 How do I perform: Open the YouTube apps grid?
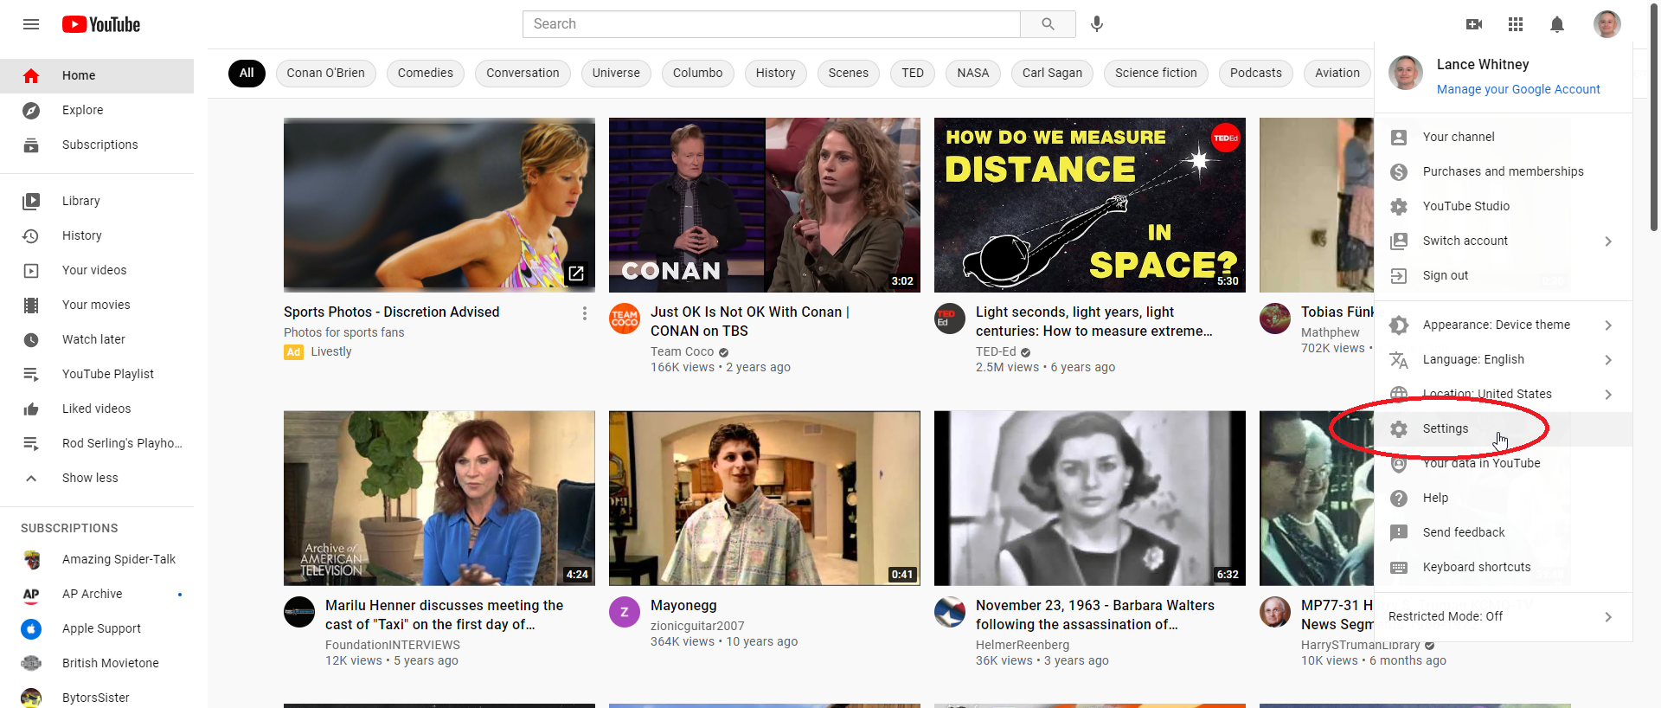pyautogui.click(x=1516, y=24)
